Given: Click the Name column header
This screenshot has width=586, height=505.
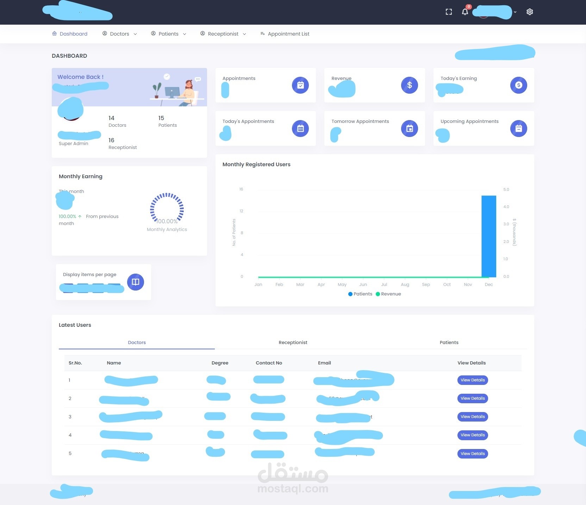Looking at the screenshot, I should [x=114, y=363].
